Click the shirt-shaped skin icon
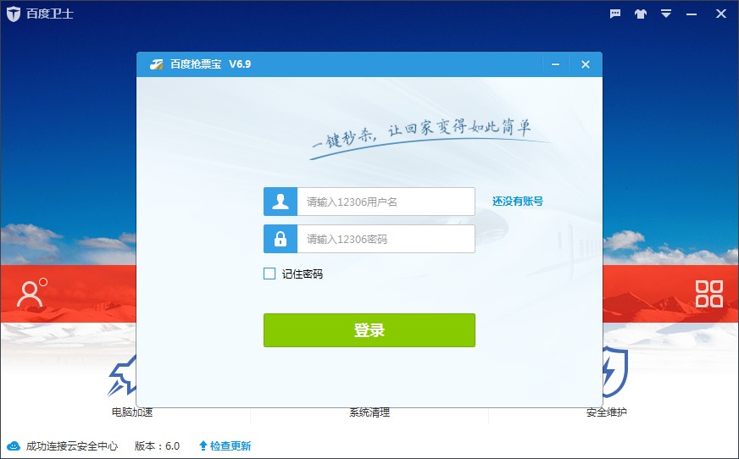Screen dimensions: 739x459 click(x=641, y=14)
